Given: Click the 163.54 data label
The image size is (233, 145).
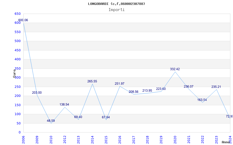Looking at the screenshot, I should click(202, 100).
